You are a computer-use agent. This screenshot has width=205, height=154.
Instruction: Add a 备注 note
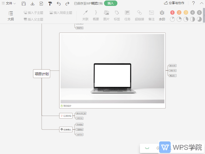click(x=151, y=16)
